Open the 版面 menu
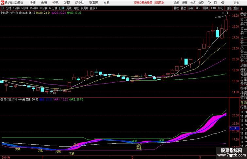 (185, 3)
